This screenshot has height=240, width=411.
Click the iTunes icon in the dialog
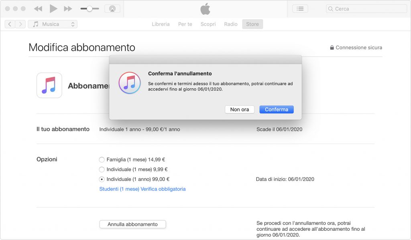pos(130,83)
